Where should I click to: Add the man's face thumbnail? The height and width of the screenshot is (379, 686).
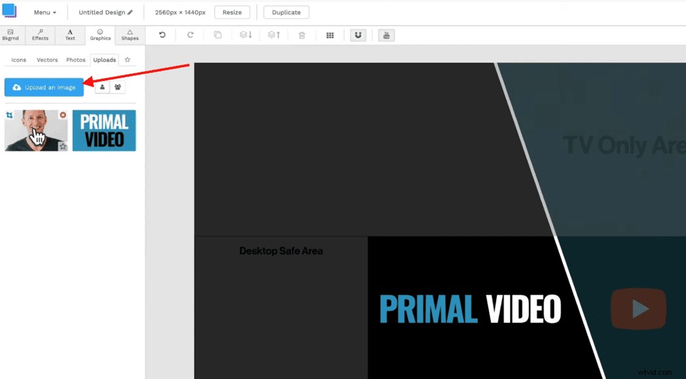(x=36, y=130)
